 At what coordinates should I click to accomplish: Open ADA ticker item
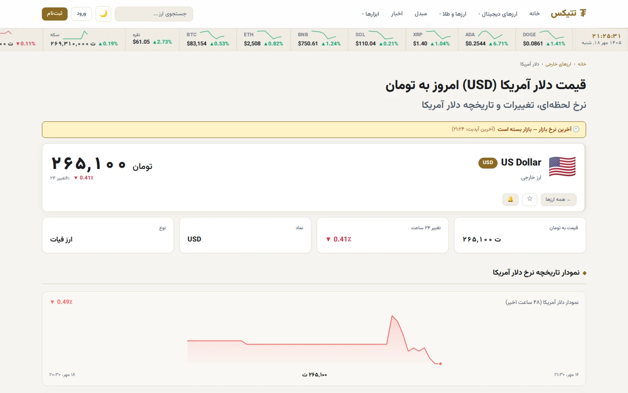486,39
